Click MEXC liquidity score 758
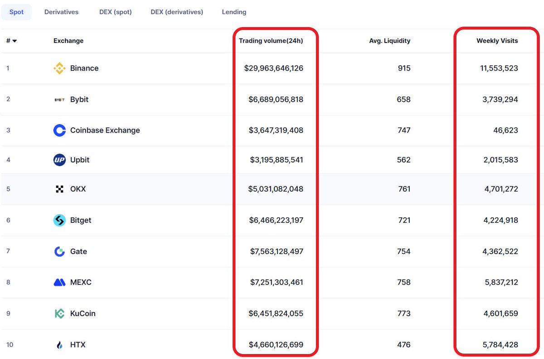Screen dimensions: 544x359 403,282
